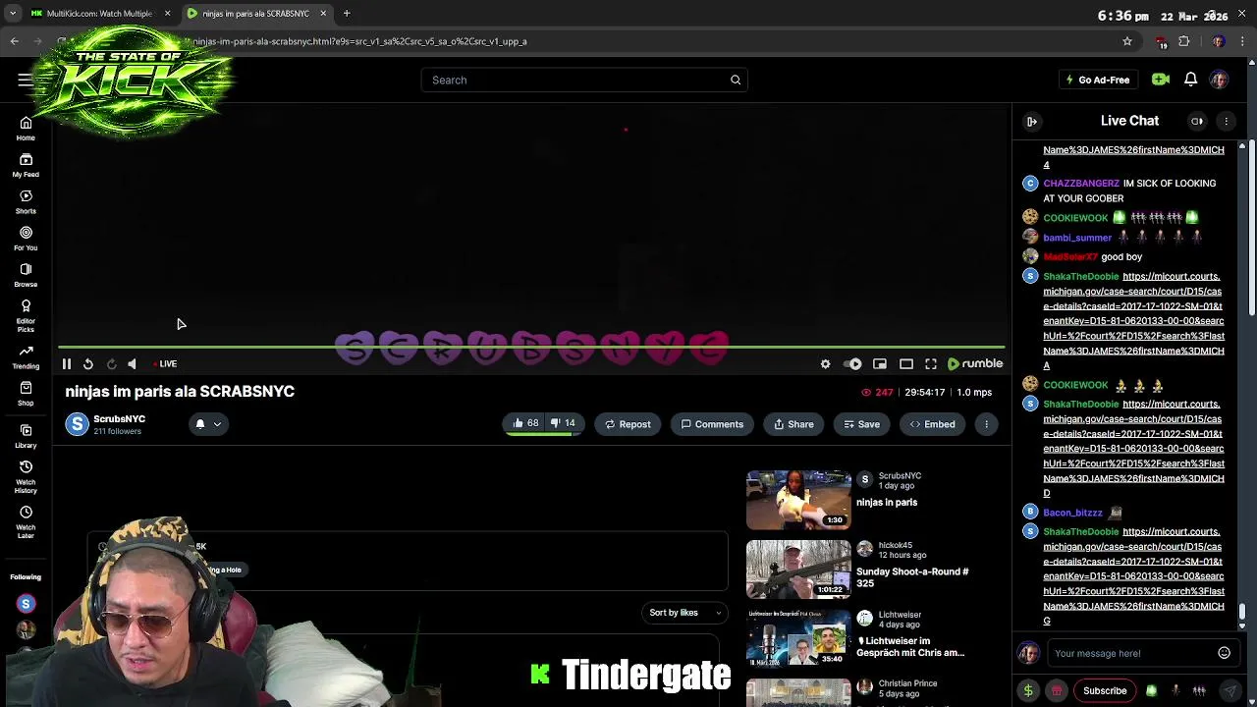Send the chat message arrow
The width and height of the screenshot is (1257, 707).
[x=1230, y=691]
